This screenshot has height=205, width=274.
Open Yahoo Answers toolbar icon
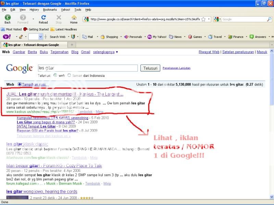[252, 37]
